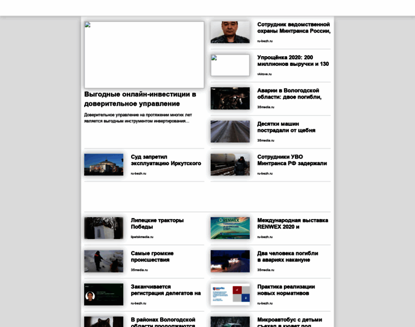Viewport: 415px width, 327px height.
Task: Open train tank thumbnail for 'Сотрудники УВО'
Action: click(230, 165)
